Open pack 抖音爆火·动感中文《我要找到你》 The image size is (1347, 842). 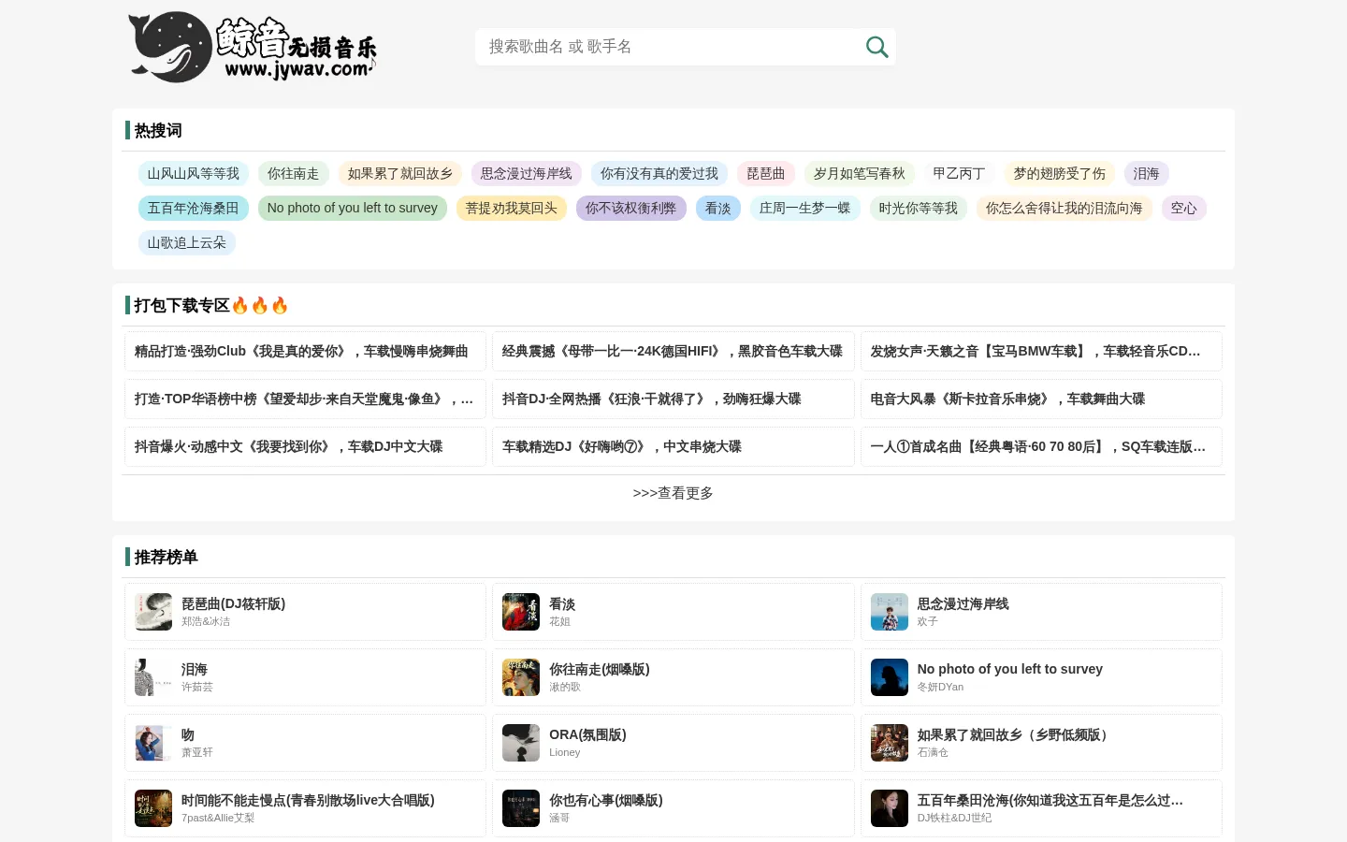point(305,446)
